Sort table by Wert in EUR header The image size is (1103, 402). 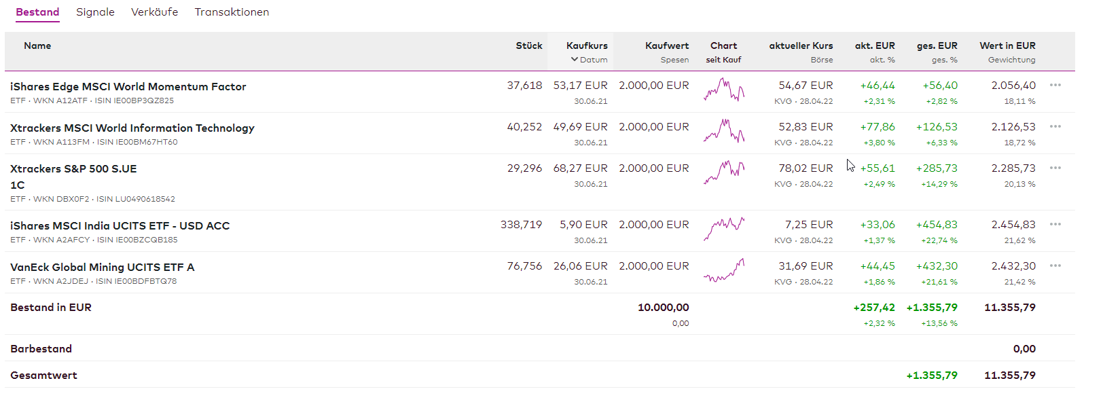point(1007,46)
